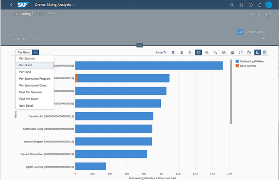Click the Jump To button
Viewport: 280px width, 180px height.
coord(161,52)
